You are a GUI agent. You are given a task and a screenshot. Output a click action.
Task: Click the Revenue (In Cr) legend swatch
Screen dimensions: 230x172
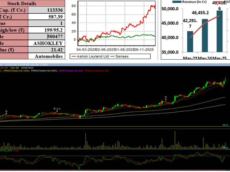[x=177, y=1]
